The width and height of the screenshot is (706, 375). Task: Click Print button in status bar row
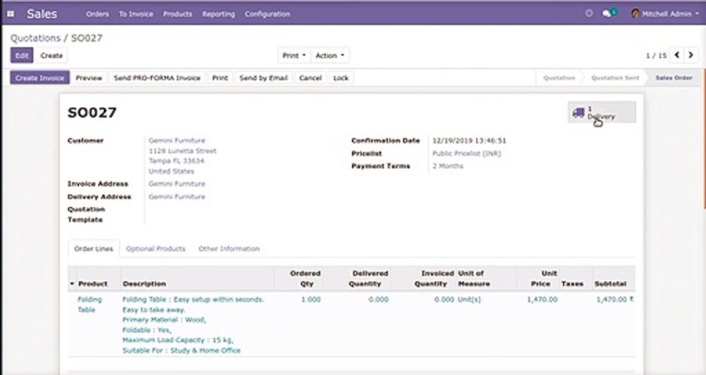click(x=220, y=78)
